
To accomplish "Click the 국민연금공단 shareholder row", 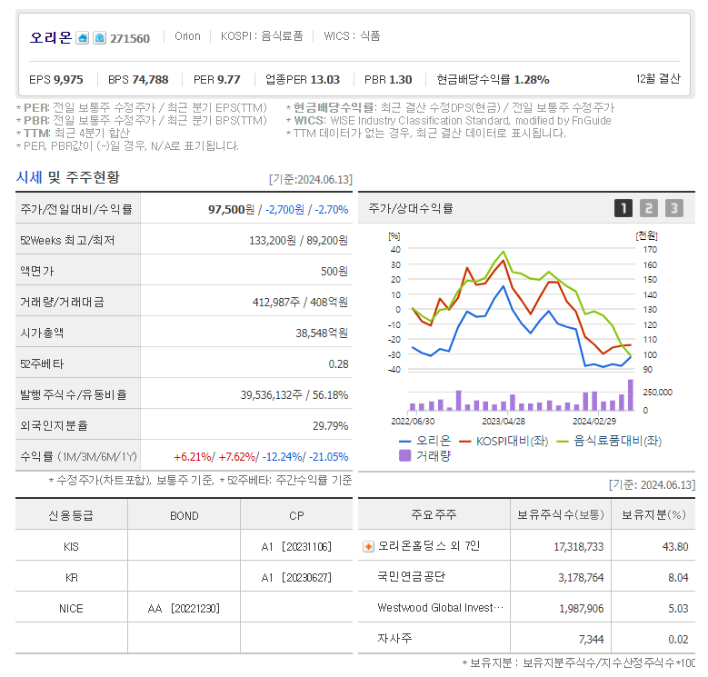I will pyautogui.click(x=526, y=577).
